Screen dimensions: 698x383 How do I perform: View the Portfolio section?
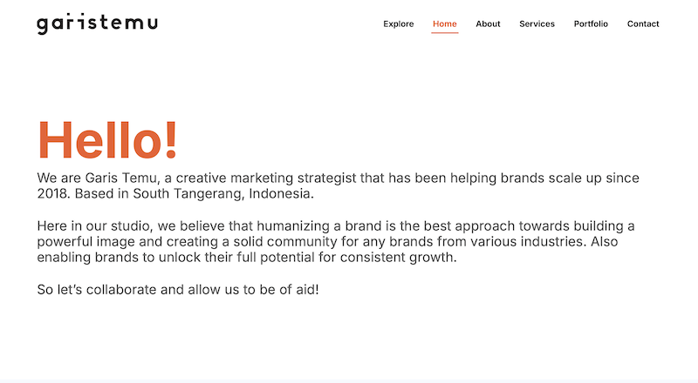click(x=591, y=24)
